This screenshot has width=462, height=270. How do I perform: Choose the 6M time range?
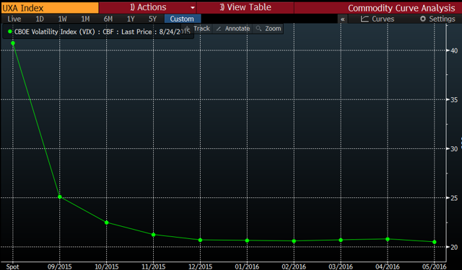(108, 19)
